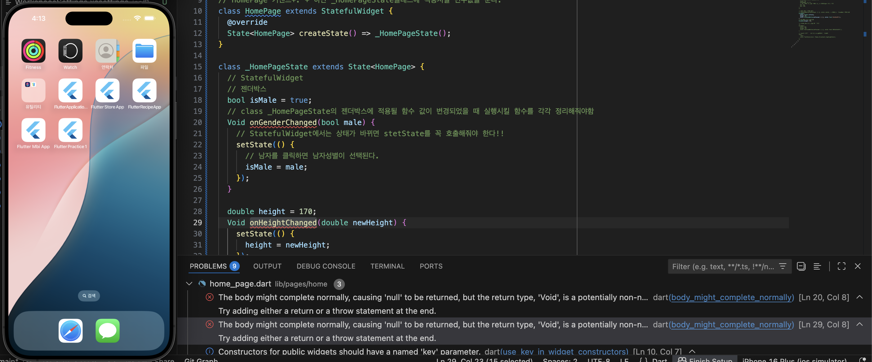Change file encoding UTF-8 in status bar

coord(598,360)
